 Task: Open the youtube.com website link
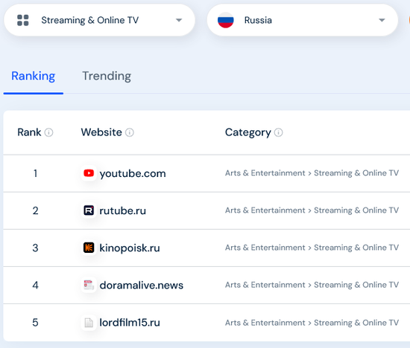coord(133,173)
